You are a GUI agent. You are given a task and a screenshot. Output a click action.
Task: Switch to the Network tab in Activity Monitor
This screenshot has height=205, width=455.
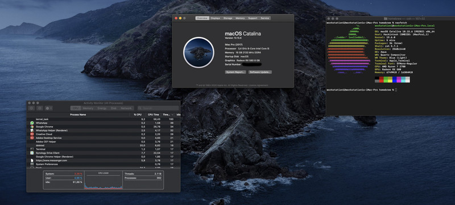[126, 108]
